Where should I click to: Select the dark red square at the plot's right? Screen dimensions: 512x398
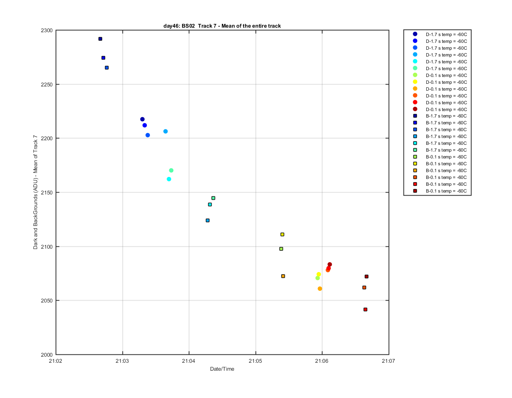(x=366, y=276)
